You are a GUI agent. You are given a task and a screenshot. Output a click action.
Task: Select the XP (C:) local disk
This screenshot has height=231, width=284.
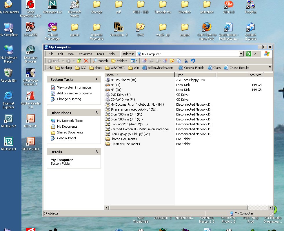115,85
